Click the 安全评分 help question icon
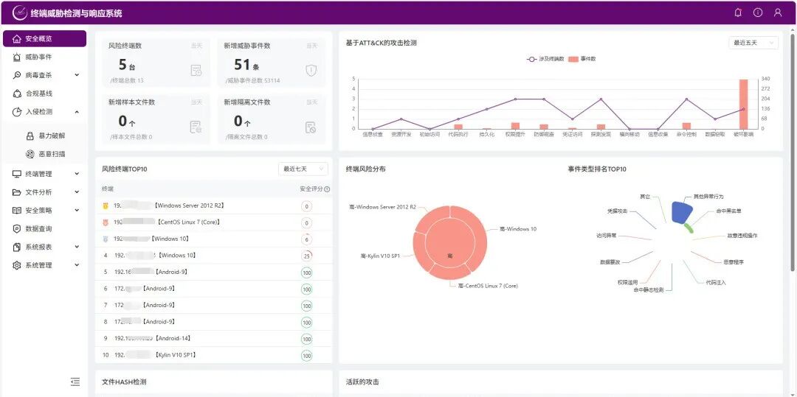Viewport: 797px width, 397px height. [327, 189]
